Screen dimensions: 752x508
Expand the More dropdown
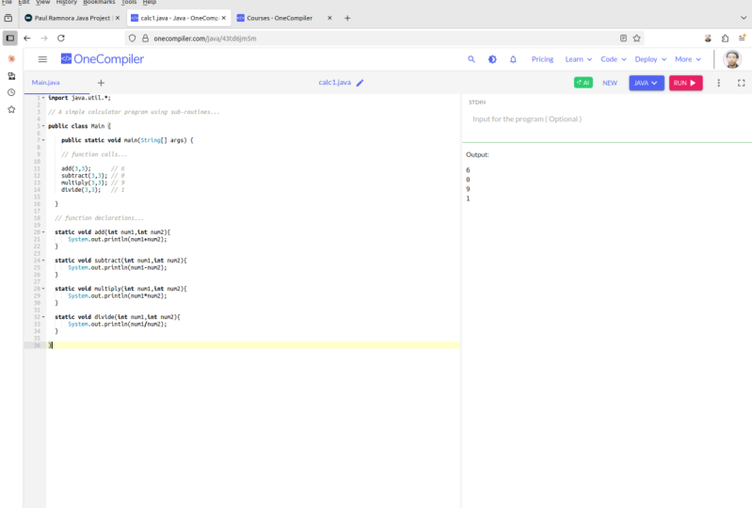coord(688,59)
